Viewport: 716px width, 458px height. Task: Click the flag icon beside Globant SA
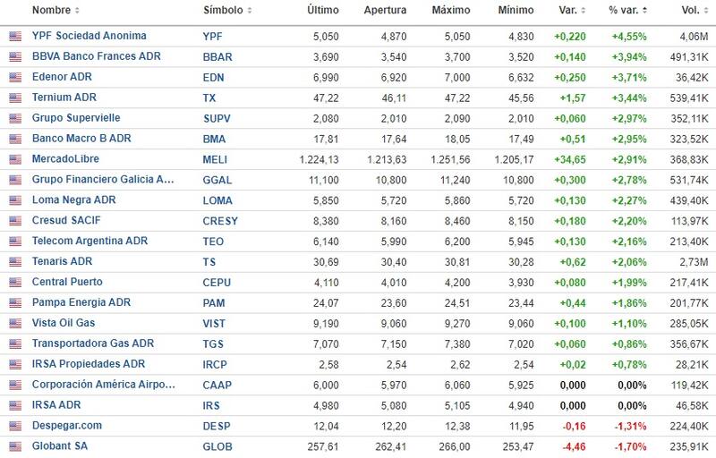click(x=14, y=446)
